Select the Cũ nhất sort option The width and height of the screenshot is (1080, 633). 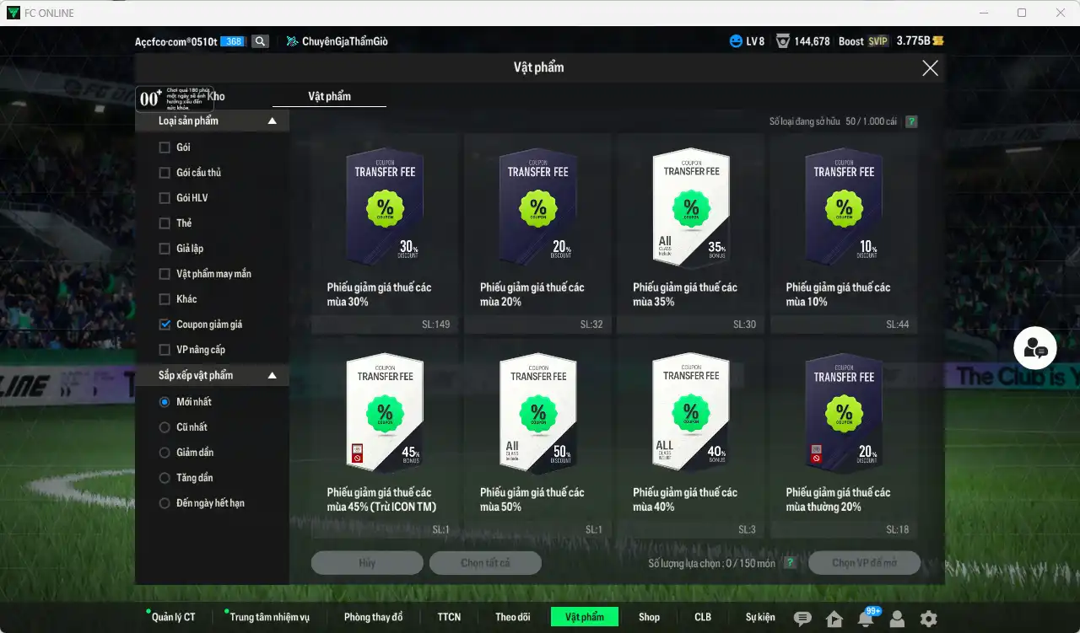165,427
